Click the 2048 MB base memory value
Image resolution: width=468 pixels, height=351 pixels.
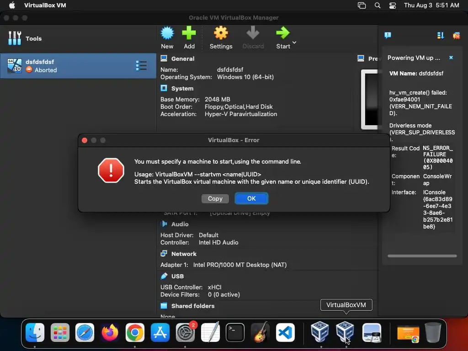point(217,99)
